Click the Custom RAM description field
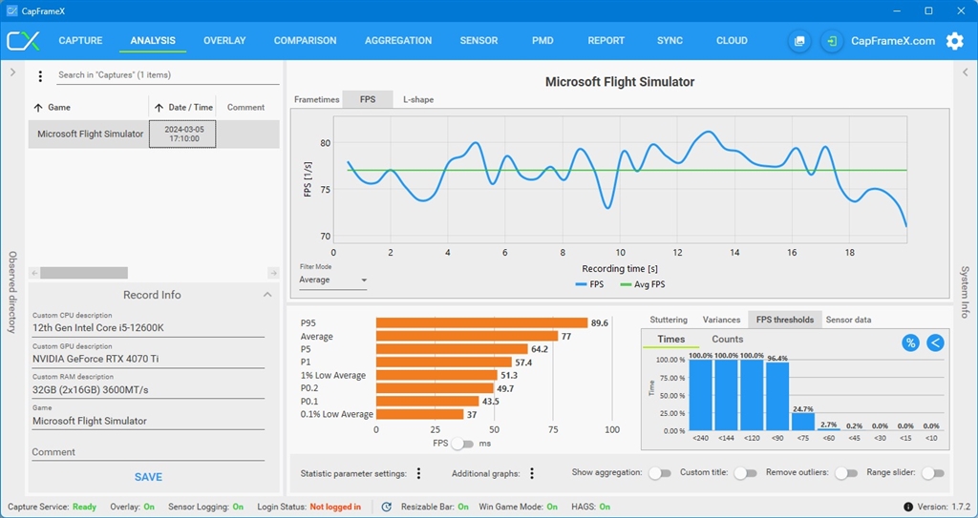The height and width of the screenshot is (518, 978). [148, 390]
